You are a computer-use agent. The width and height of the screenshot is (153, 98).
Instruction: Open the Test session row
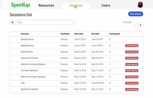click(x=76, y=83)
